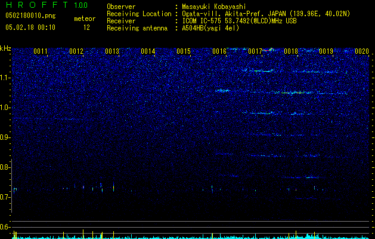Click the 0.7 frequency axis label
This screenshot has width=375, height=239.
tap(5, 197)
